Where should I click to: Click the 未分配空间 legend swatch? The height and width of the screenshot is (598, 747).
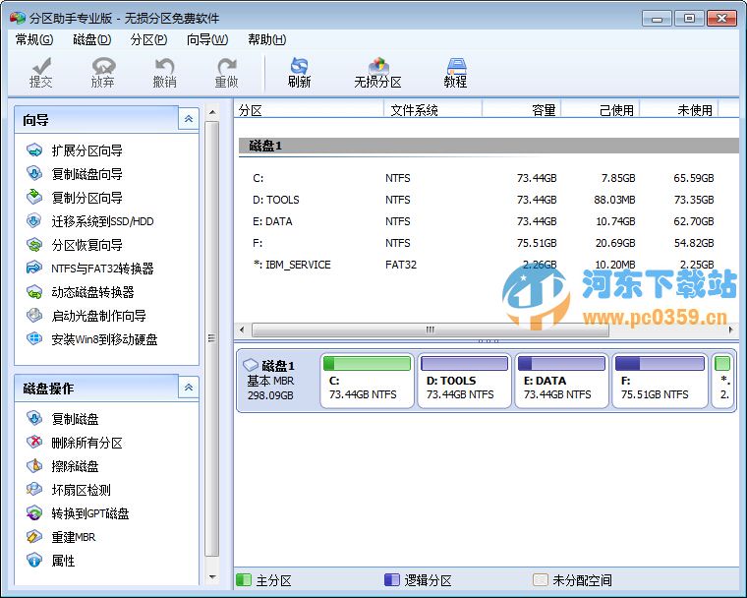[541, 580]
